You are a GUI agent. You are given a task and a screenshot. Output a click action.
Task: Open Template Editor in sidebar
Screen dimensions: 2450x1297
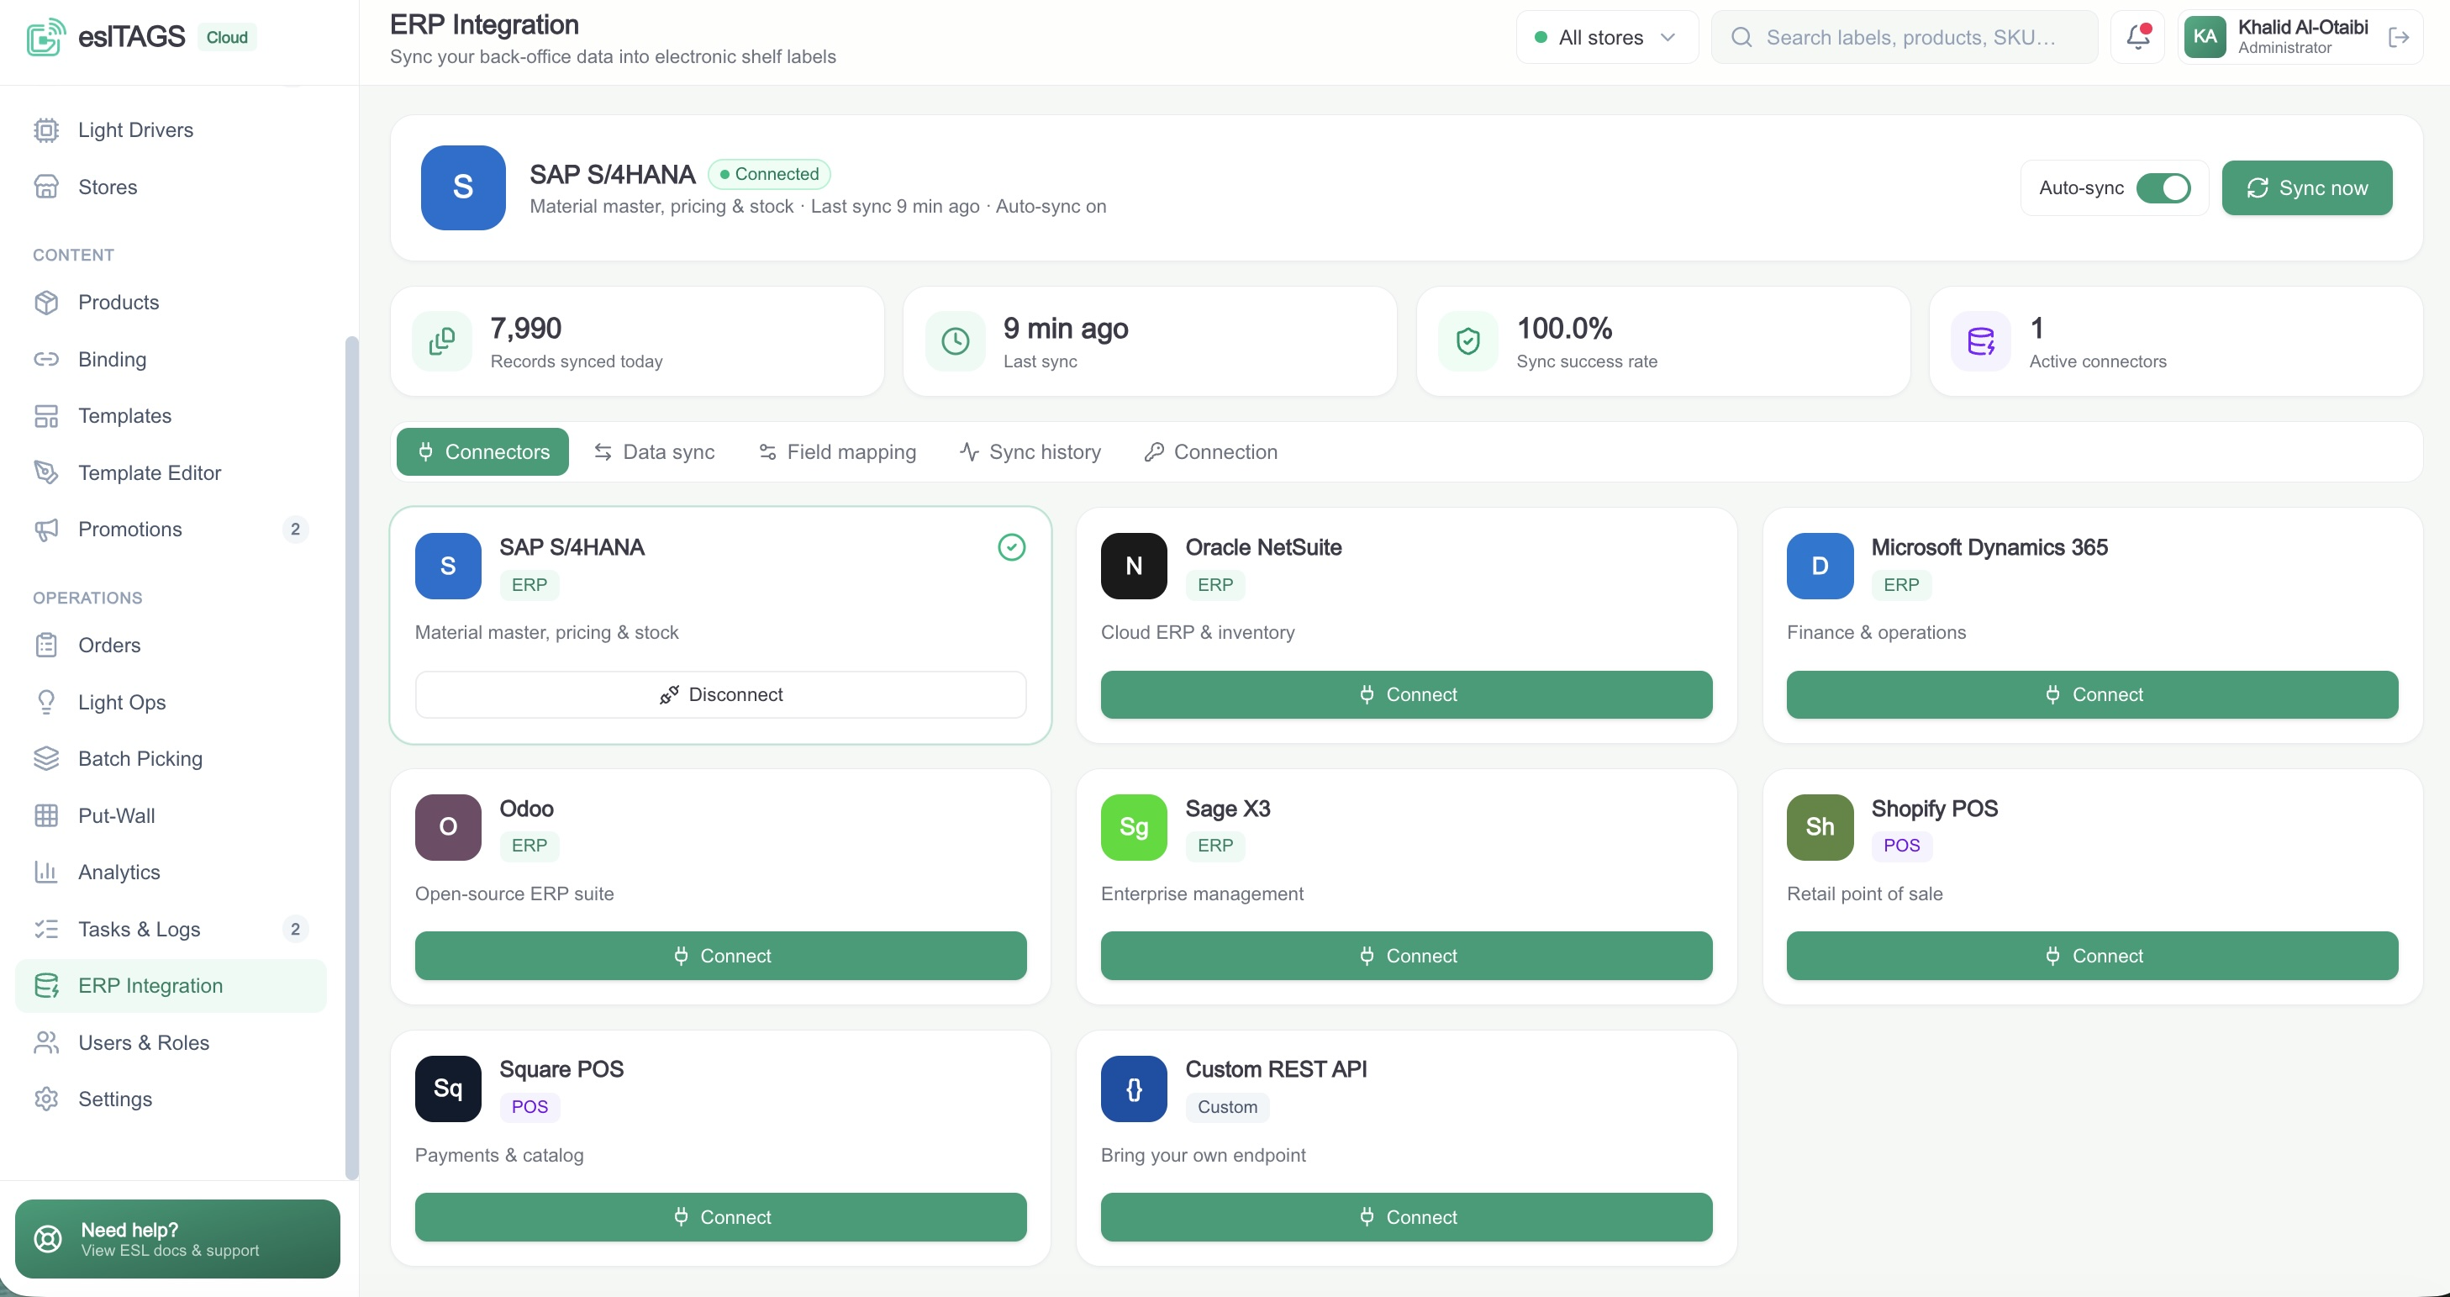pos(171,472)
